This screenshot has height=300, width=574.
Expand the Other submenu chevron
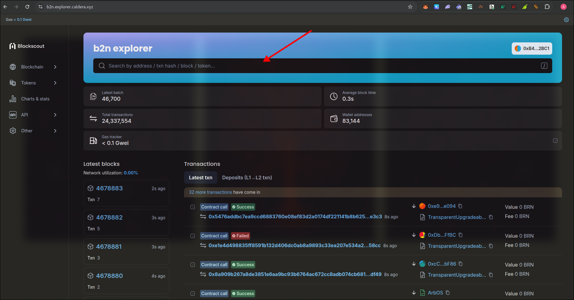pos(55,131)
